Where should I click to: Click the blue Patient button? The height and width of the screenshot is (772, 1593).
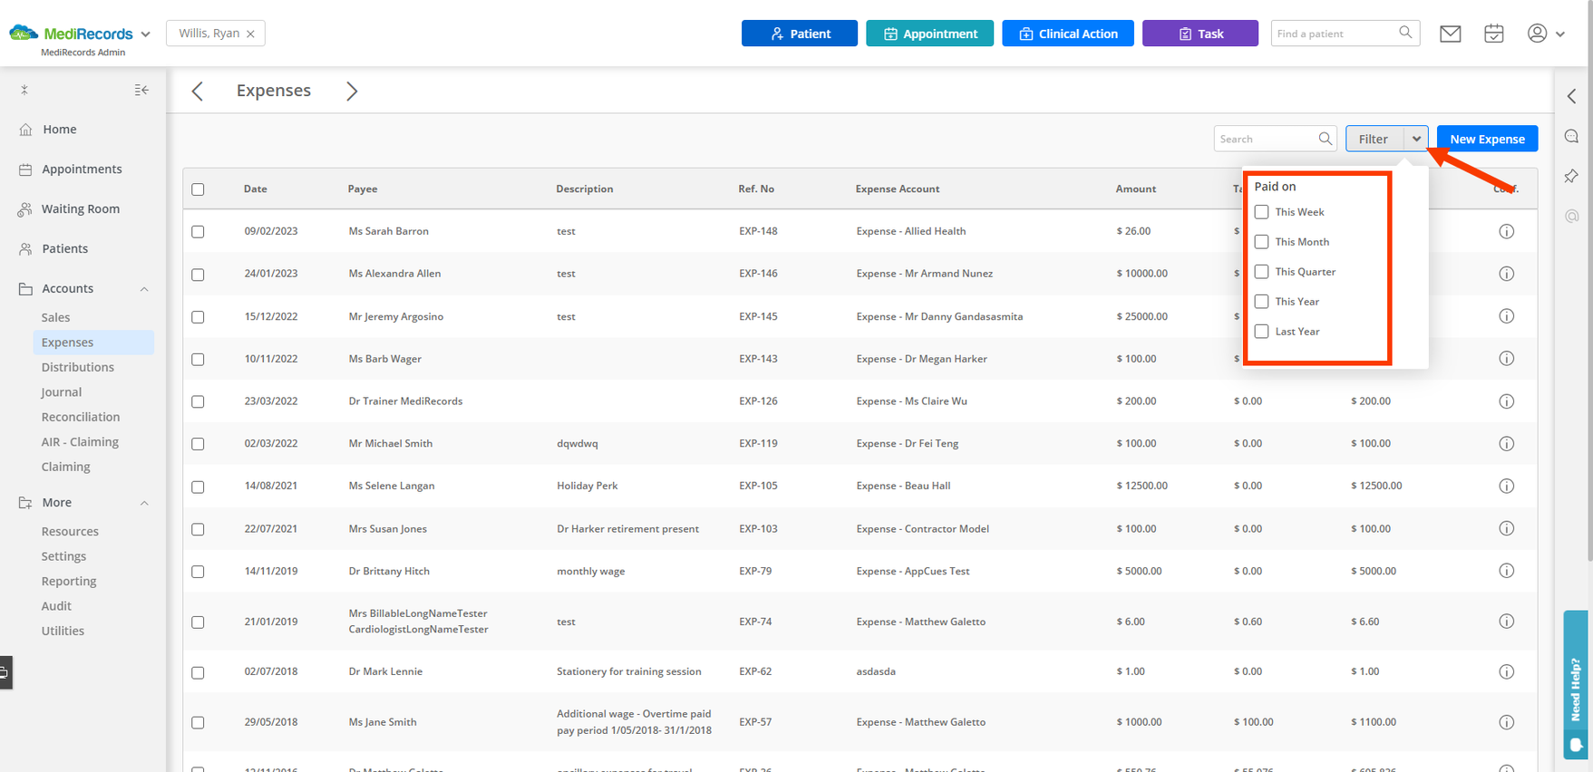pos(799,34)
